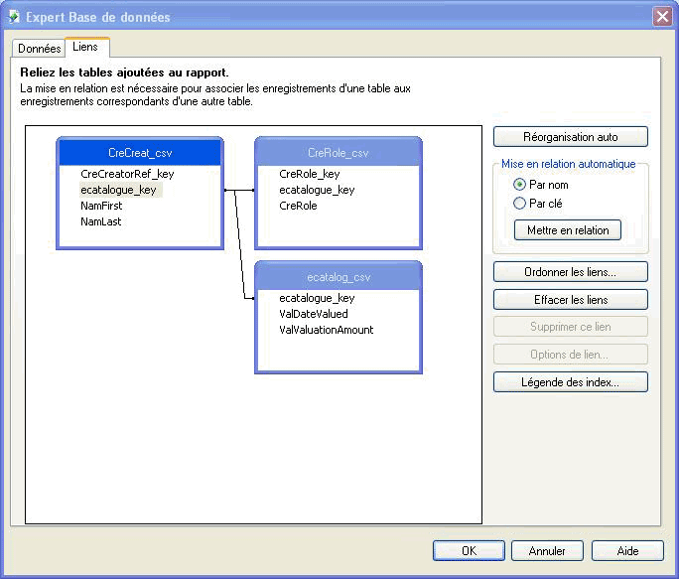Image resolution: width=679 pixels, height=579 pixels.
Task: Click the ValValuationAmount field
Action: 326,330
